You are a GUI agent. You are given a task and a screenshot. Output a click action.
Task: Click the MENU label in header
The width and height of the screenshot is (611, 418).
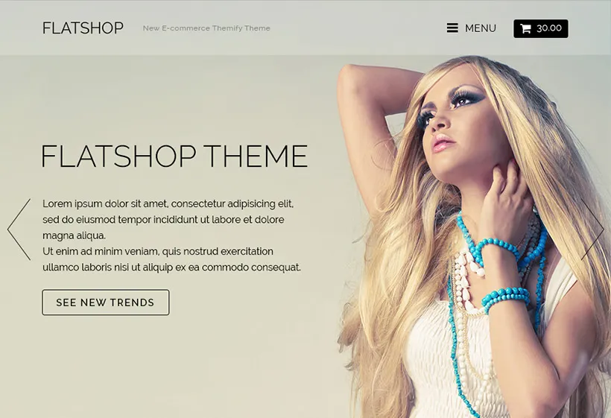481,28
